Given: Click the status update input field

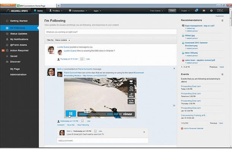Looking at the screenshot, I should pyautogui.click(x=111, y=32).
